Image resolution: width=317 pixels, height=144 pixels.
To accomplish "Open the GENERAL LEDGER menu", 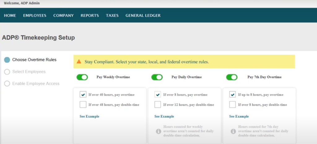I will click(143, 15).
